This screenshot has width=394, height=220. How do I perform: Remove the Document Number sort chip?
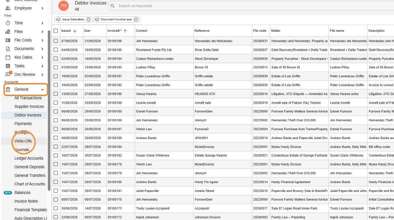pos(136,19)
